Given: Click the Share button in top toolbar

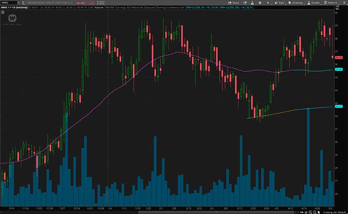Looking at the screenshot, I should 234,2.
